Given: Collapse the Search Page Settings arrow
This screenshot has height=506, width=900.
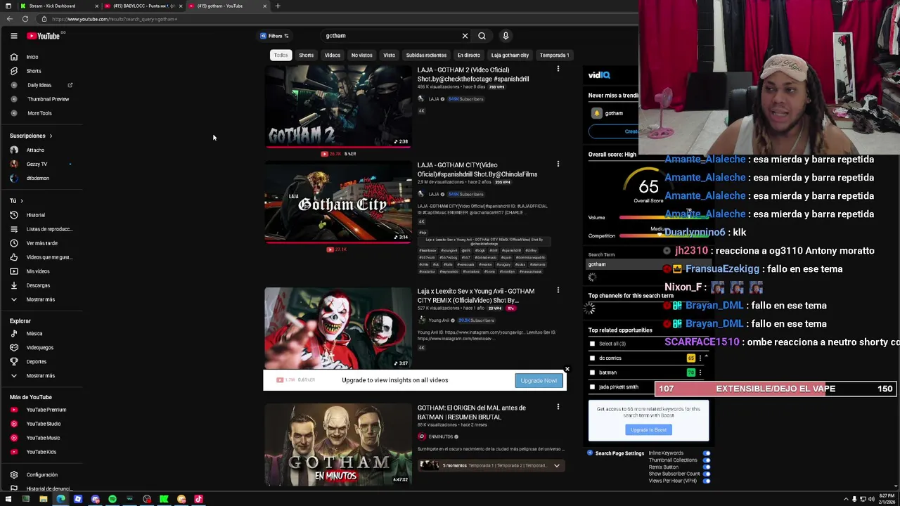Looking at the screenshot, I should [590, 453].
